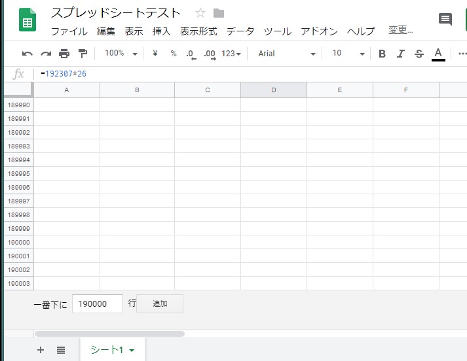Star this spreadsheet document
Image resolution: width=467 pixels, height=361 pixels.
(200, 13)
